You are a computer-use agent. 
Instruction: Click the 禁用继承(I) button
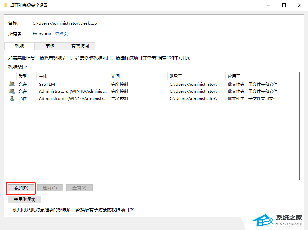tap(24, 200)
